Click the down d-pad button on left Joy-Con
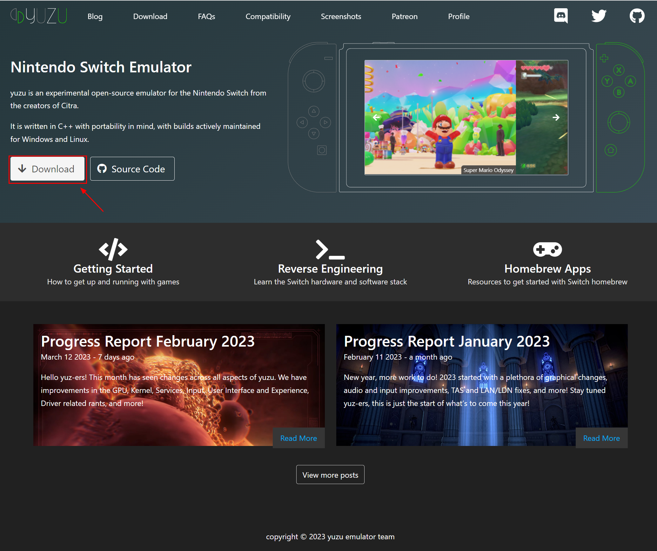The image size is (657, 551). click(314, 134)
